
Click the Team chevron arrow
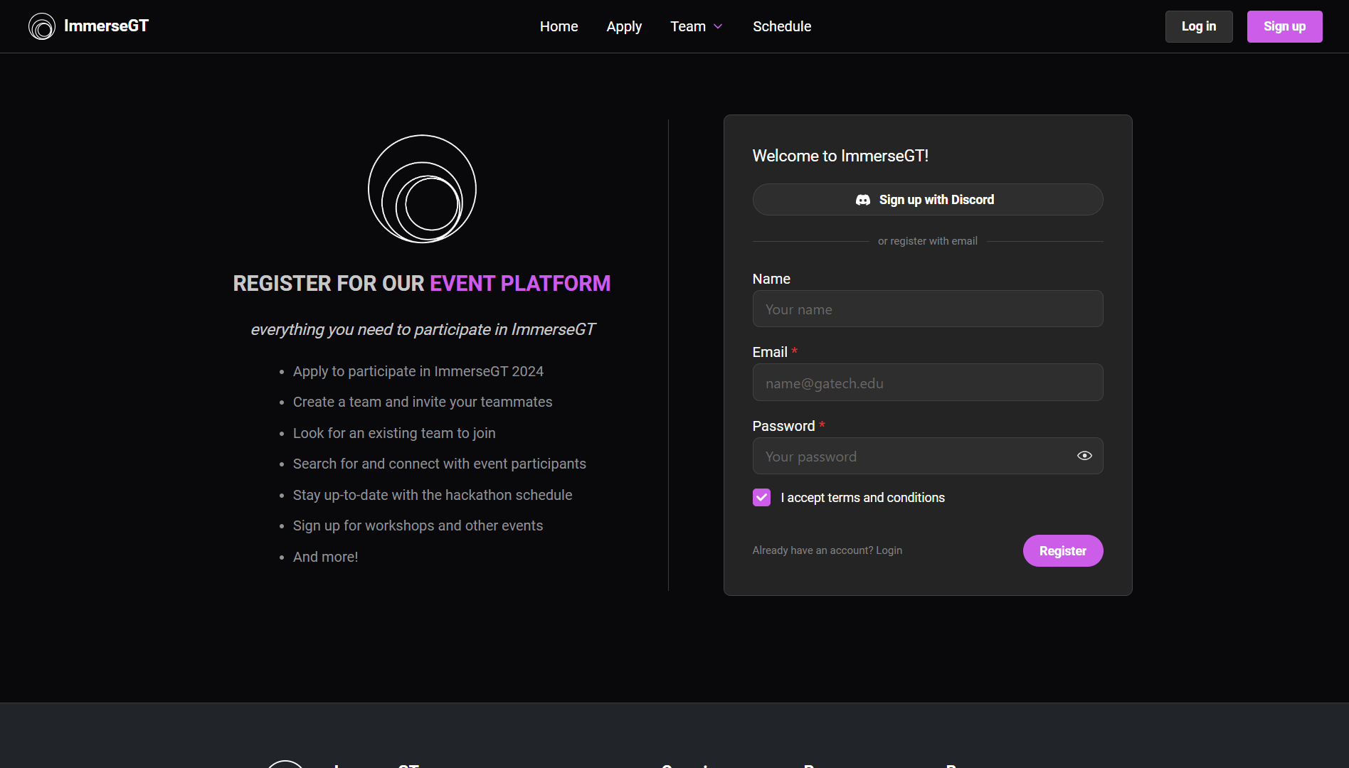coord(718,27)
